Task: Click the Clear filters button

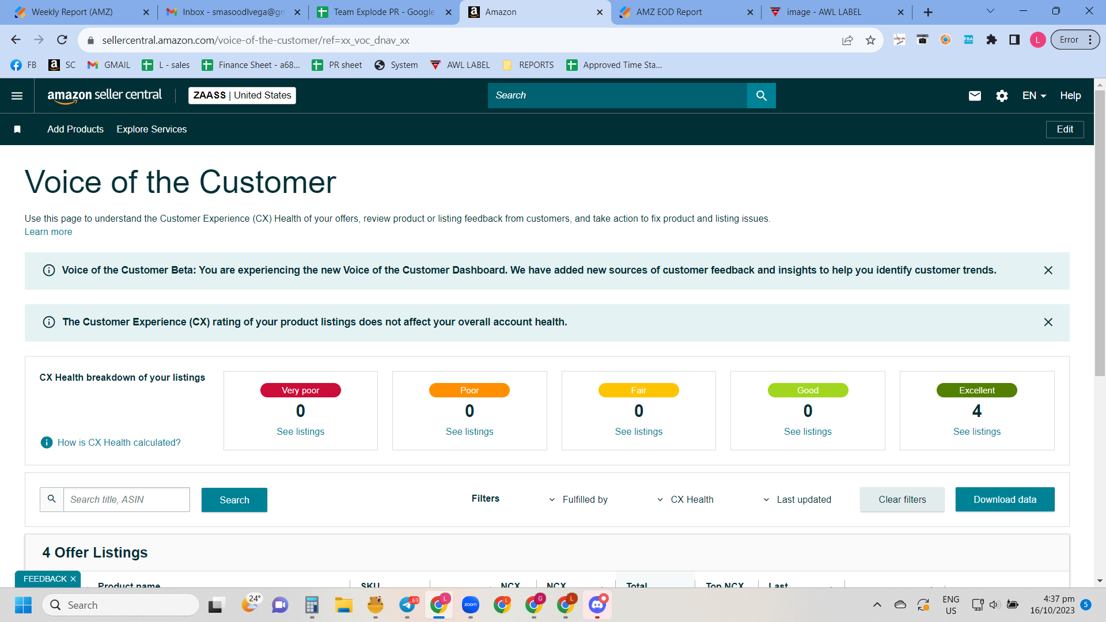Action: [x=902, y=499]
